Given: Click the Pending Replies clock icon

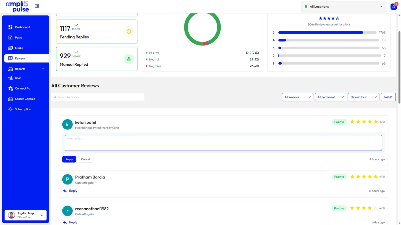Looking at the screenshot, I should point(129,31).
